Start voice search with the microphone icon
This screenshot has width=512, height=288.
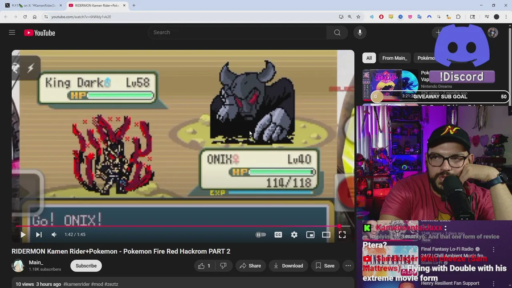360,32
